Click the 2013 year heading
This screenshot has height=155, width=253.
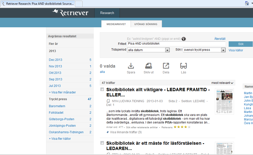(x=52, y=51)
